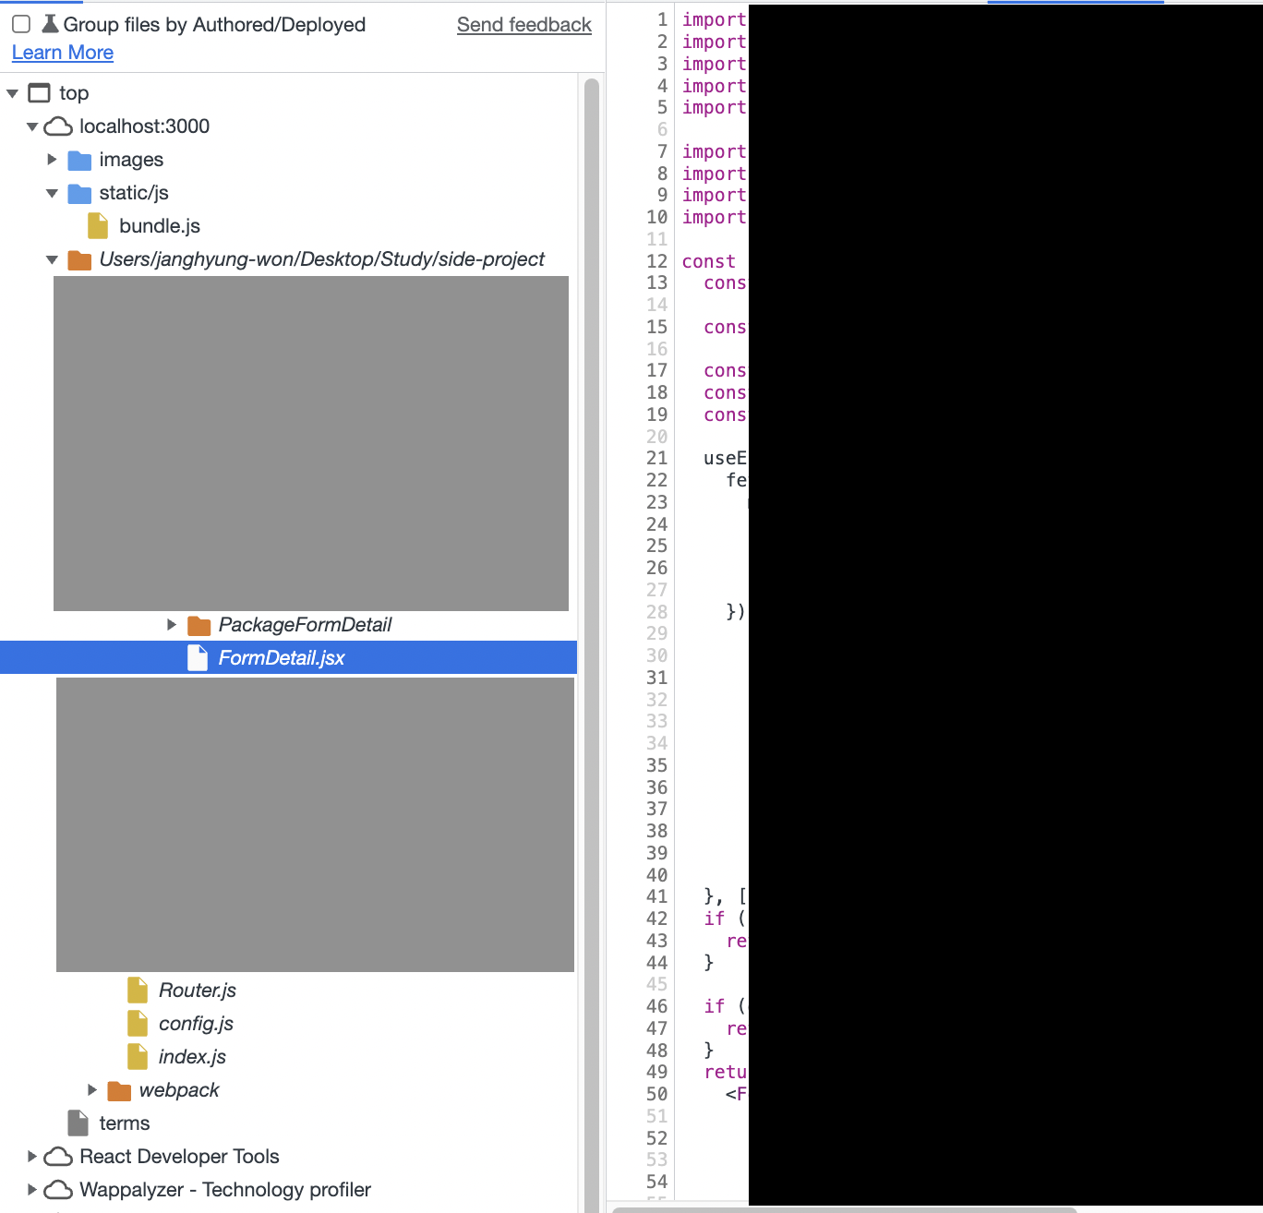Click the terms gray document icon
1263x1213 pixels.
point(78,1123)
